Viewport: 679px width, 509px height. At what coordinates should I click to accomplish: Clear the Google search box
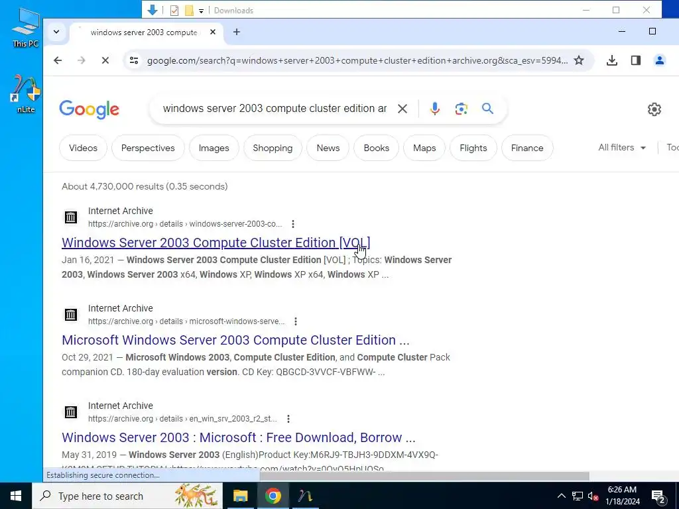402,109
